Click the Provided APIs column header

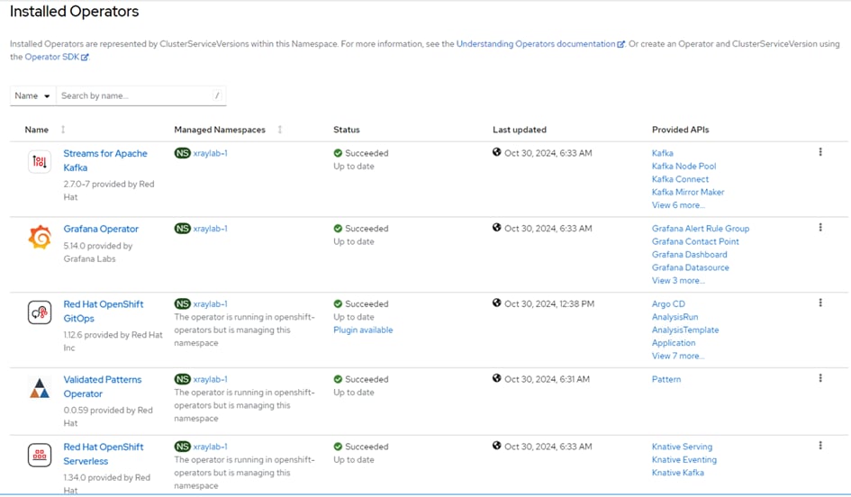click(x=680, y=130)
